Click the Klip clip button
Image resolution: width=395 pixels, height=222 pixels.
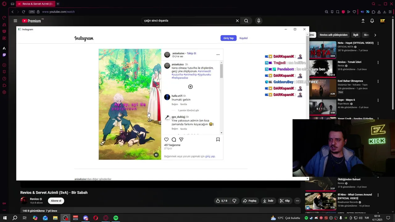coord(285,201)
